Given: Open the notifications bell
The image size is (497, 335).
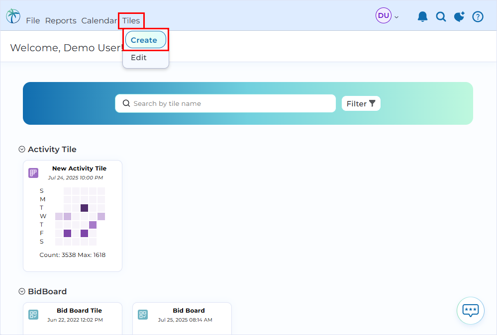Looking at the screenshot, I should point(422,16).
